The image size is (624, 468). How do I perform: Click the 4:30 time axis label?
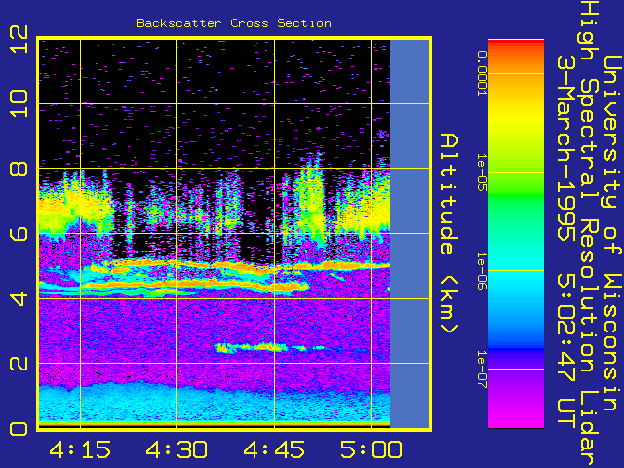[x=176, y=449]
